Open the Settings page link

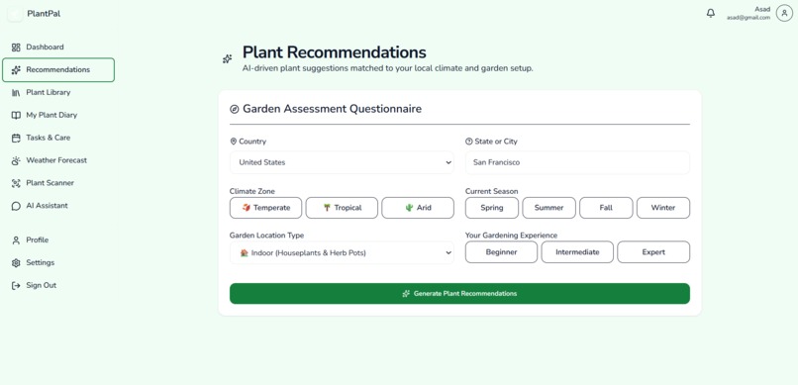coord(58,263)
